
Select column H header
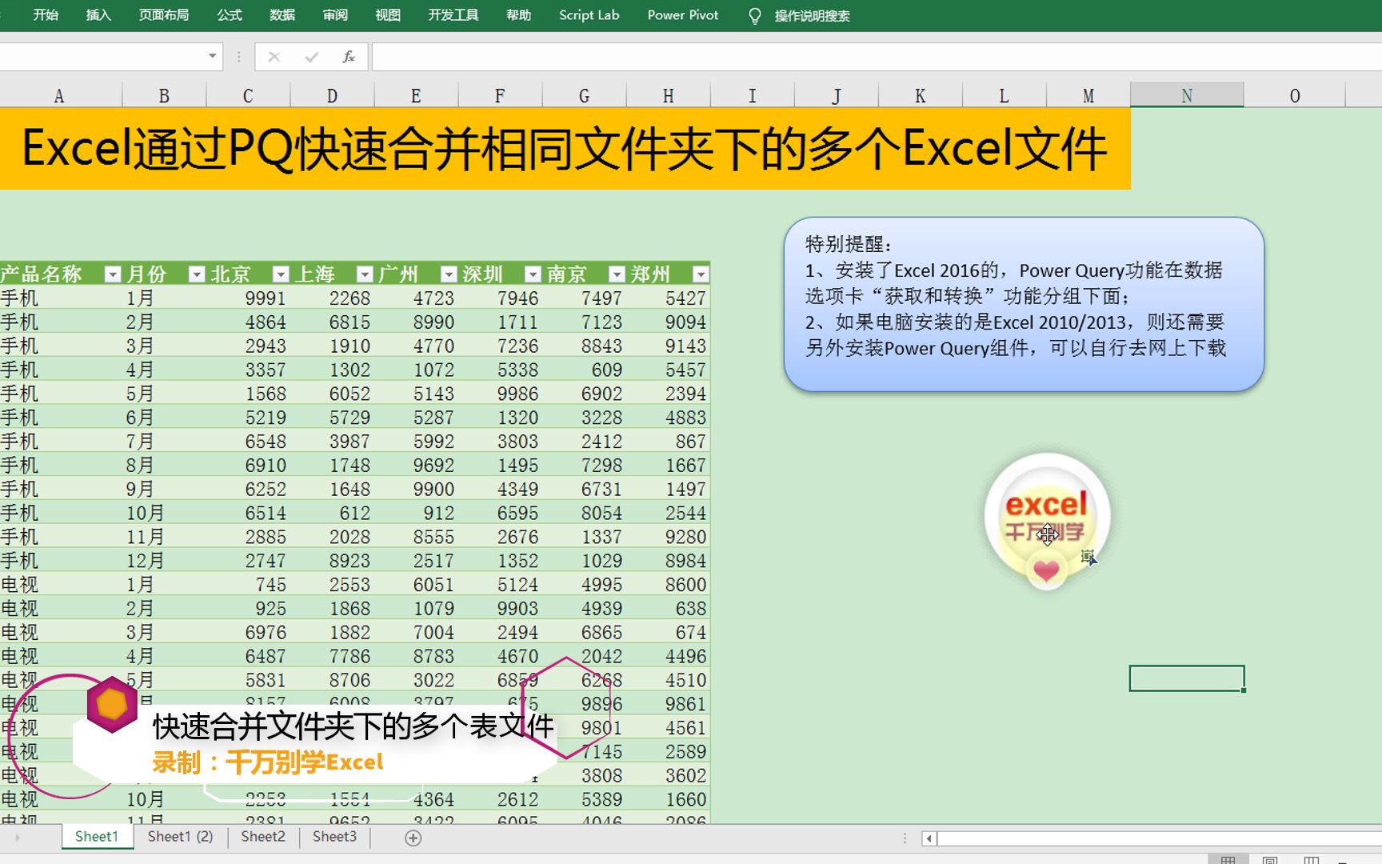coord(668,96)
